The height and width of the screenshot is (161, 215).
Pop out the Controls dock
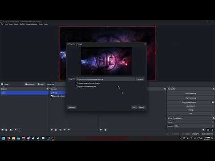(214, 89)
